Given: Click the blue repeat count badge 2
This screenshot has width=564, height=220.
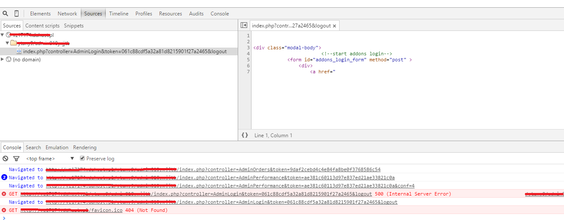Looking at the screenshot, I should click(4, 177).
